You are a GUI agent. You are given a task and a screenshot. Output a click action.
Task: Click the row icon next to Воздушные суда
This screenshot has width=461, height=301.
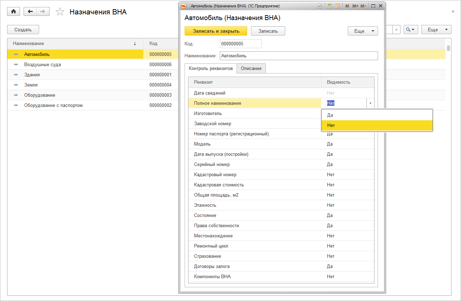[16, 65]
